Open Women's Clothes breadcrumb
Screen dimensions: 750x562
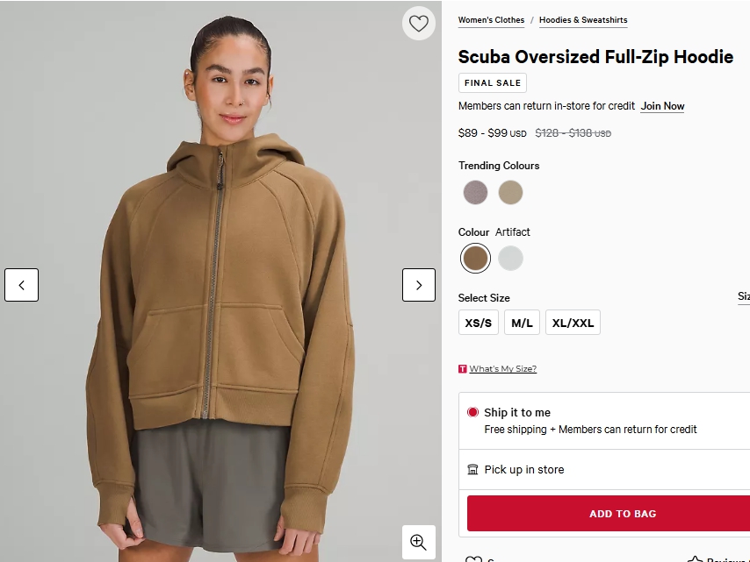click(x=491, y=20)
